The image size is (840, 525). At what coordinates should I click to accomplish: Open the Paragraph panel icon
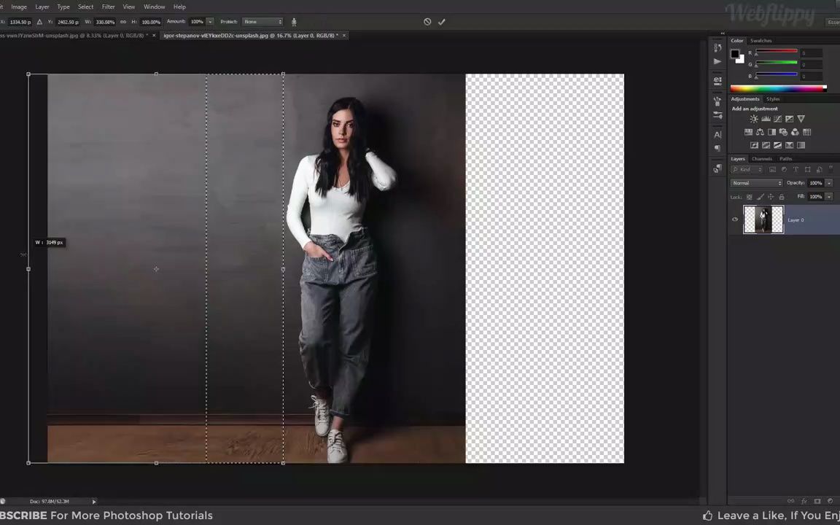[x=717, y=148]
